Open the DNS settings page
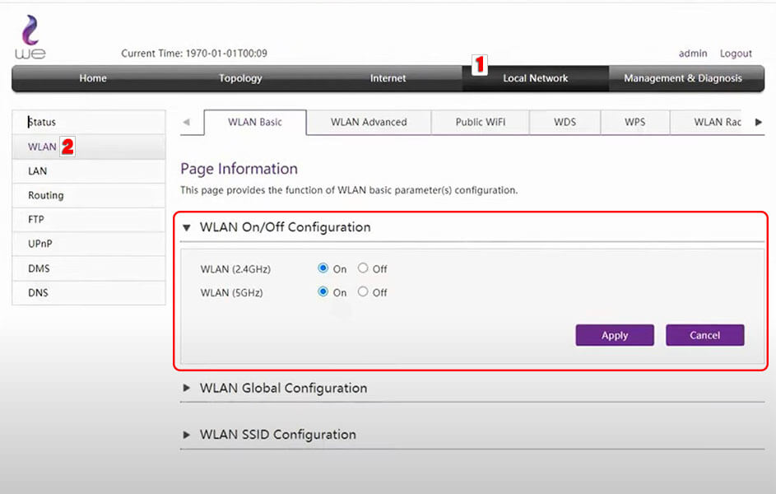The image size is (776, 494). pos(37,292)
